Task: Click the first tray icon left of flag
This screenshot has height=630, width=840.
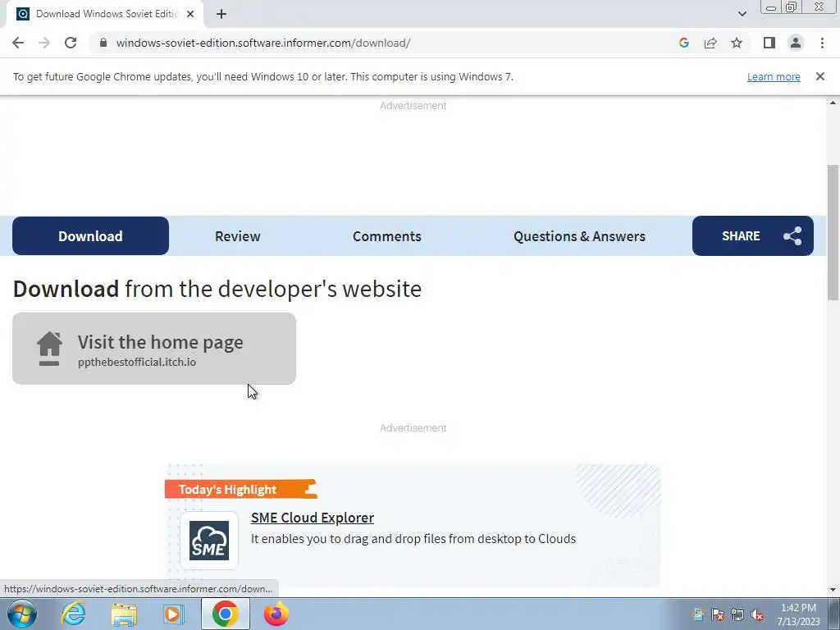Action: pyautogui.click(x=698, y=614)
